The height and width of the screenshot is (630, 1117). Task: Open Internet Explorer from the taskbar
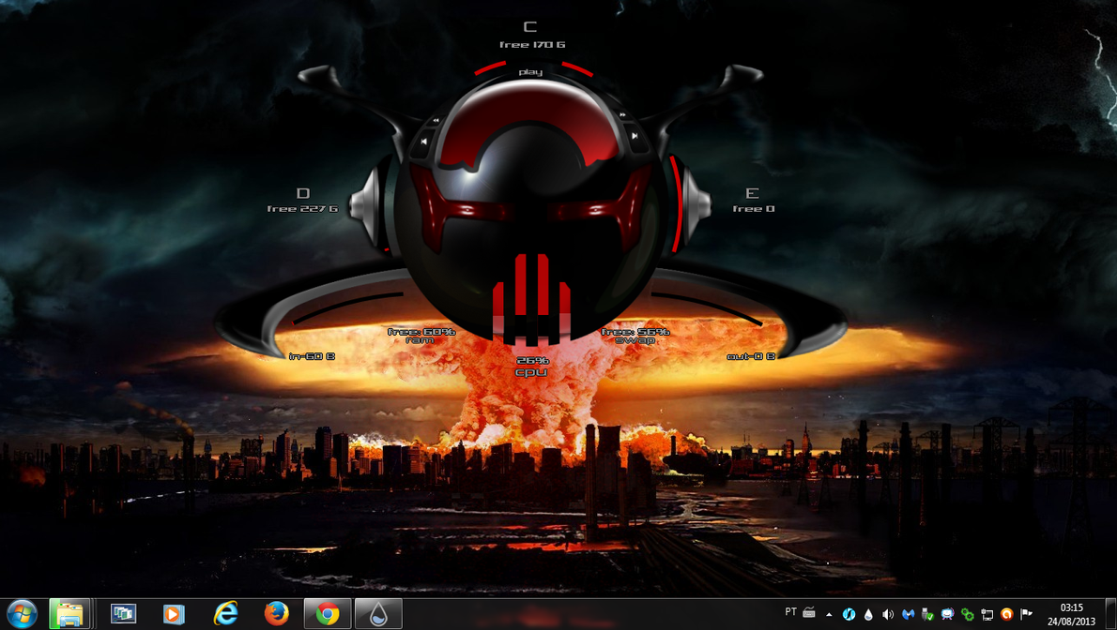[x=224, y=614]
